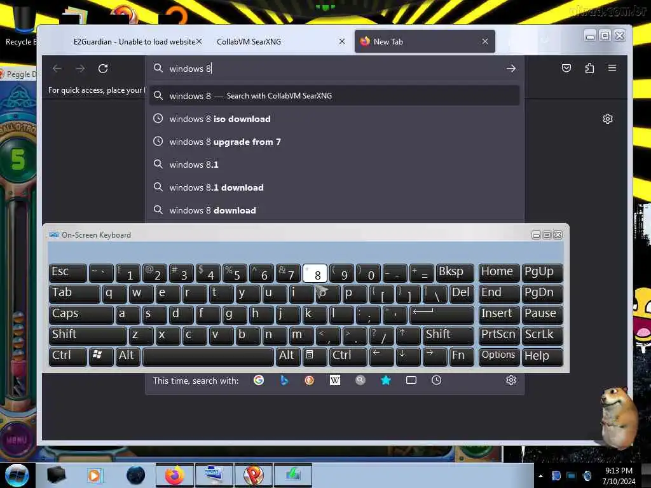Select the windows 8.1 download suggestion
This screenshot has width=651, height=488.
click(334, 187)
